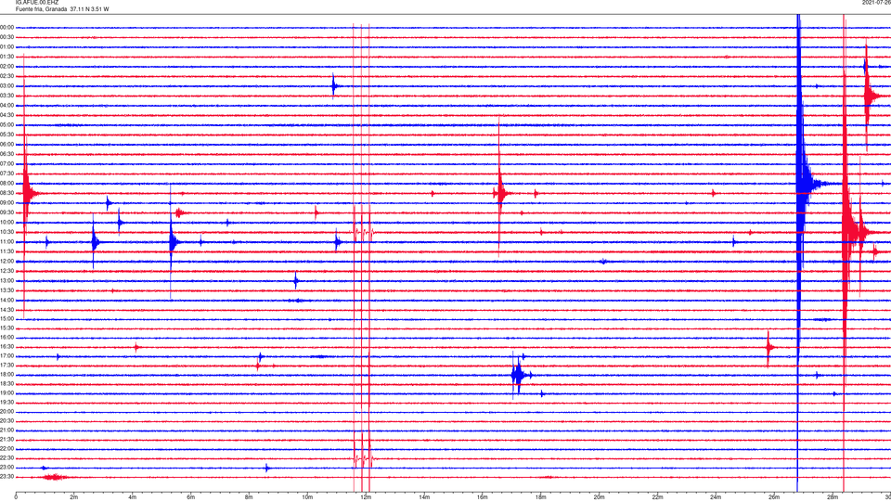This screenshot has width=891, height=501.
Task: Select the 09:30 trace time label
Action: 7,212
